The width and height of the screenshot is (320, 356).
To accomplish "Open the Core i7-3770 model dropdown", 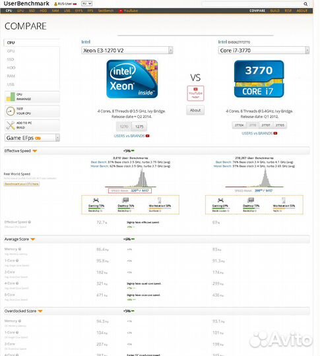I will click(264, 50).
